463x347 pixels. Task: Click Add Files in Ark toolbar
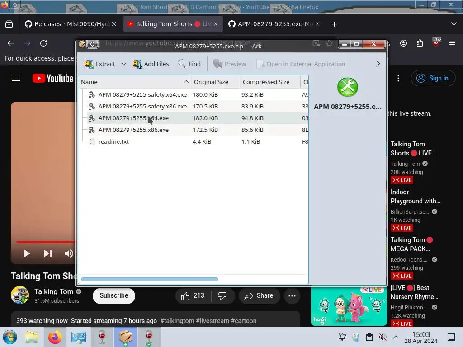click(151, 64)
